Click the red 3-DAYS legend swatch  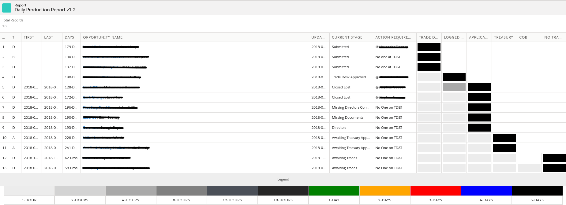point(436,191)
